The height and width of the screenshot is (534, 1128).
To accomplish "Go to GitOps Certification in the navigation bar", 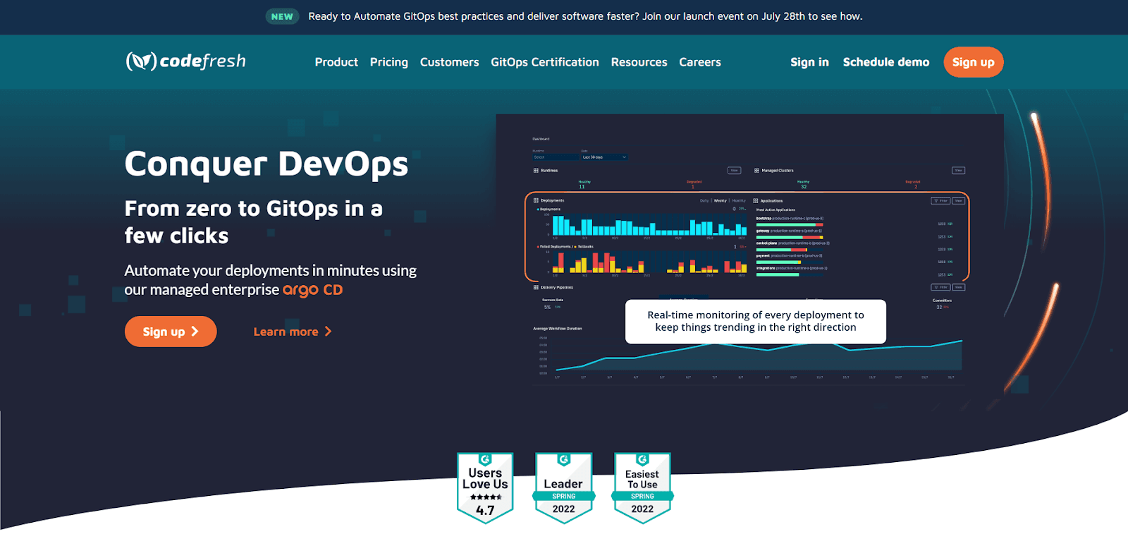I will coord(544,62).
